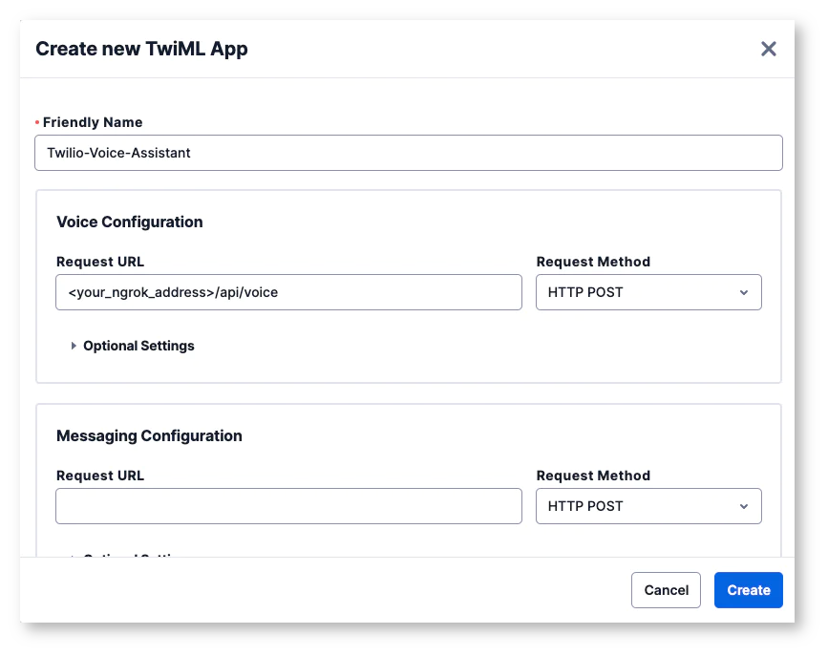The height and width of the screenshot is (656, 828).
Task: Click the empty Messaging Request URL field
Action: point(288,506)
